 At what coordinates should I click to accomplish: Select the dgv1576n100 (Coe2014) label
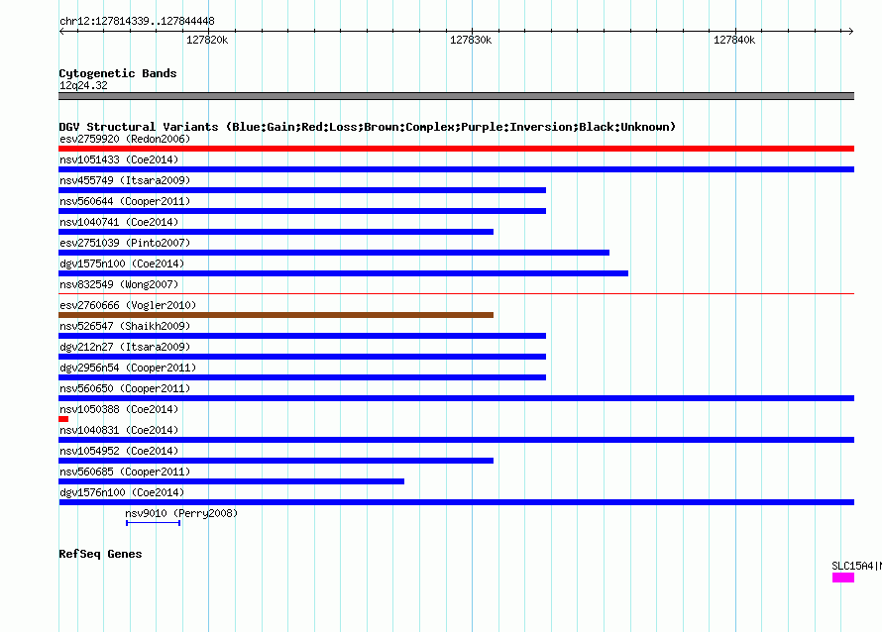click(122, 492)
